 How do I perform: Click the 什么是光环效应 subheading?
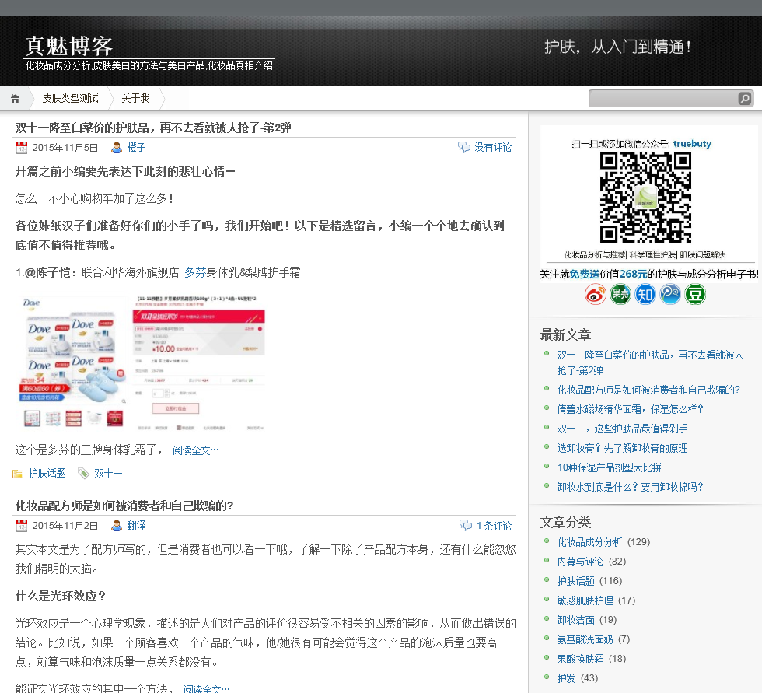coord(61,597)
